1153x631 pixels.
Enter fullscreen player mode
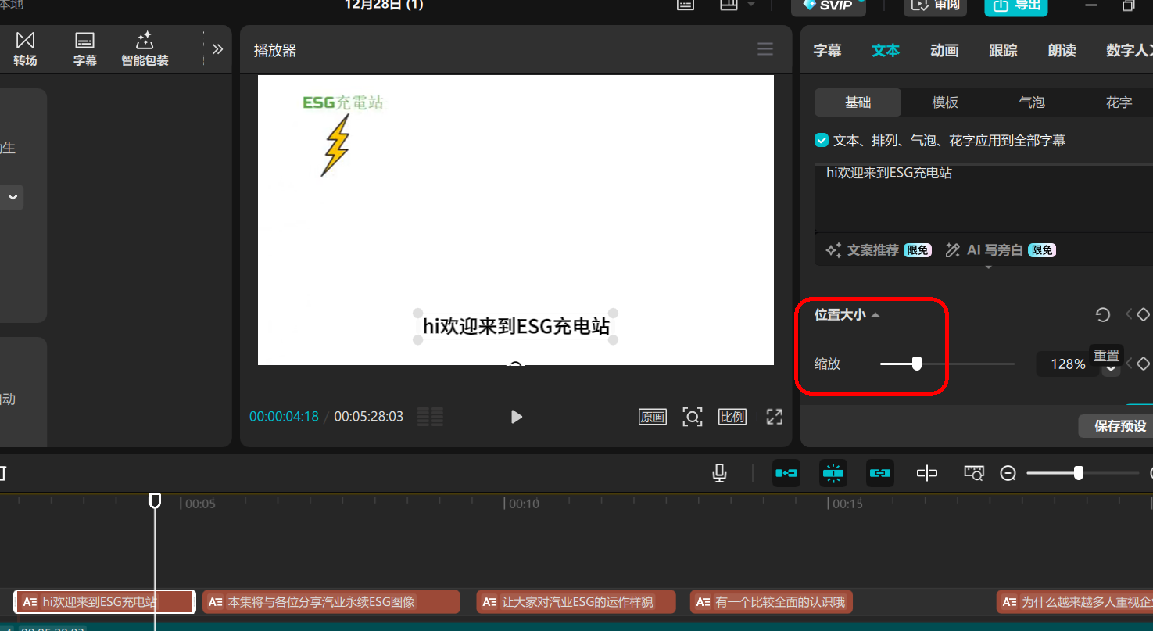pos(774,417)
